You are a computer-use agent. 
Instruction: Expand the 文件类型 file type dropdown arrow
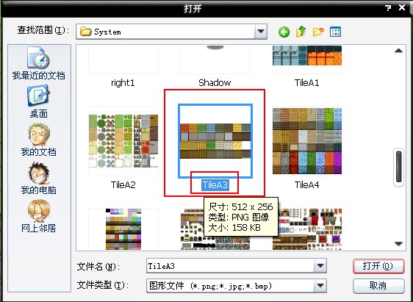(320, 285)
